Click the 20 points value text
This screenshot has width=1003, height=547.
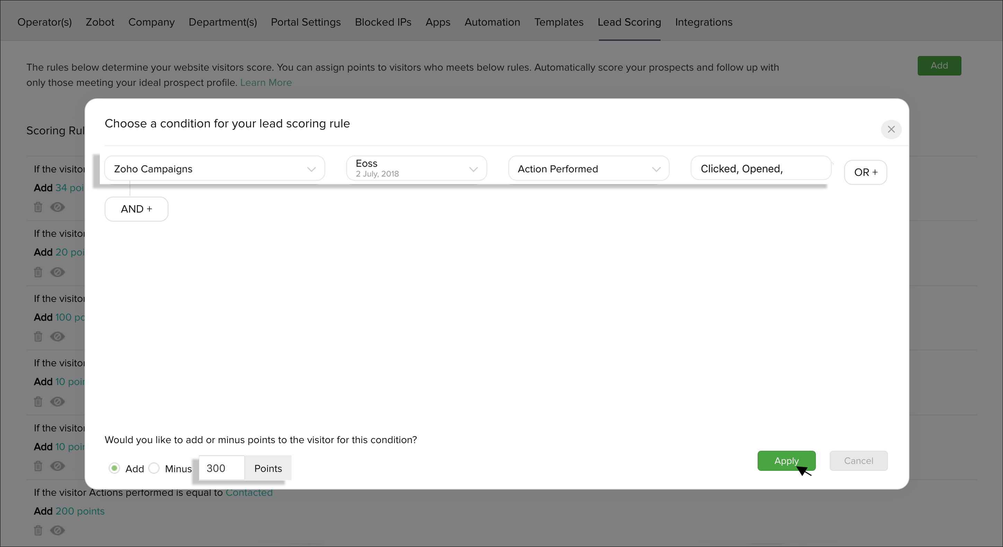coord(70,252)
